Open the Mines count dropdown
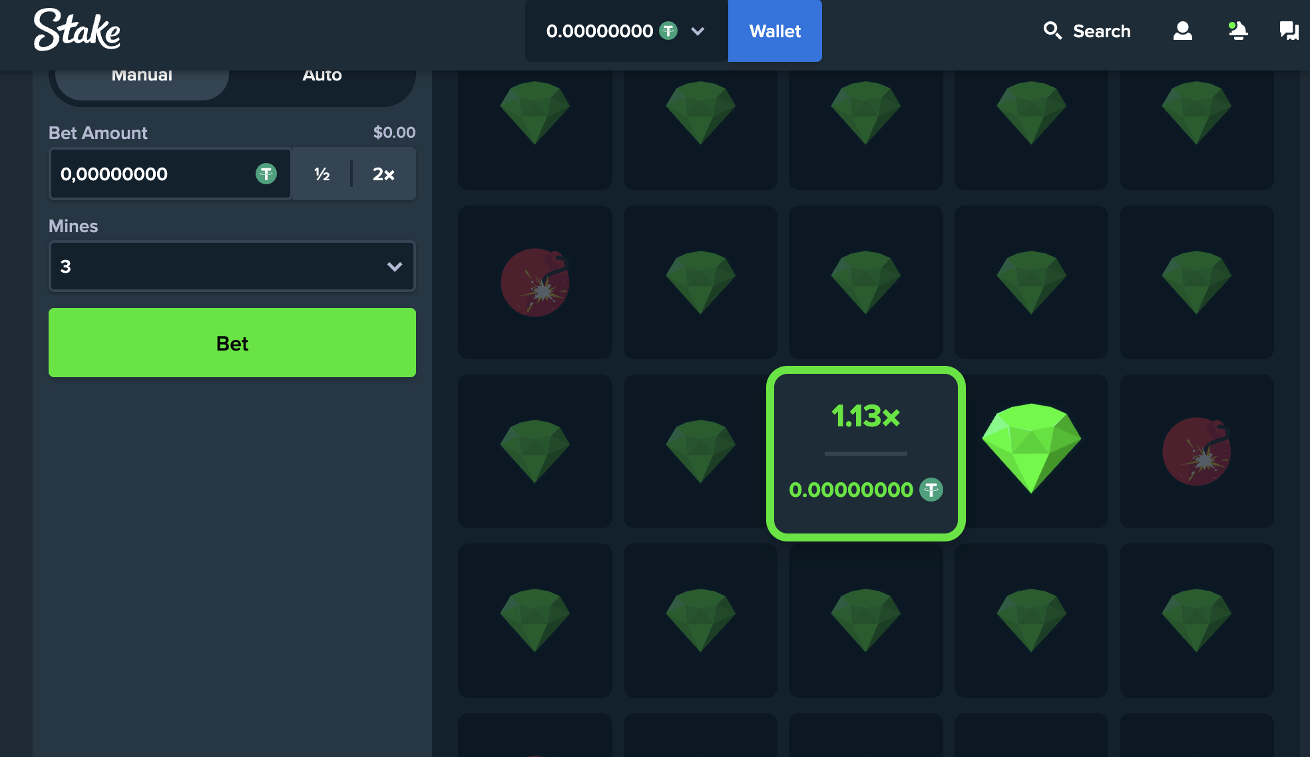 pos(232,266)
